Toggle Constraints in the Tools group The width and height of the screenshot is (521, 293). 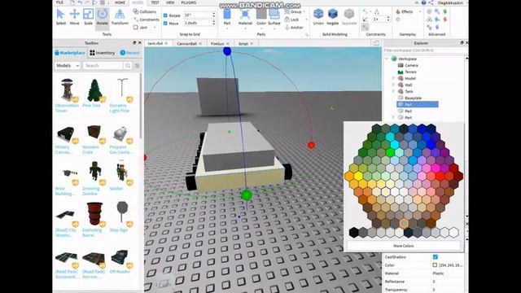tap(147, 20)
